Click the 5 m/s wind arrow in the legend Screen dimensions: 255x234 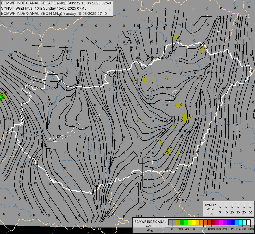(220, 206)
